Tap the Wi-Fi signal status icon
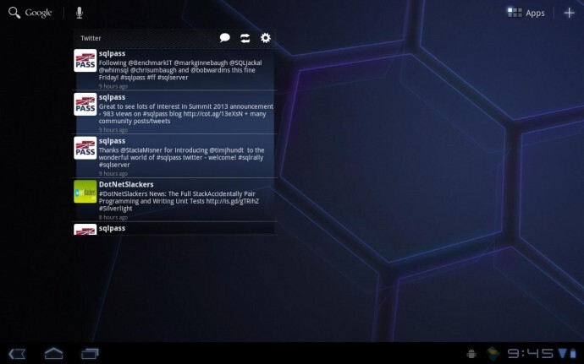Image resolution: width=584 pixels, height=364 pixels. coord(562,352)
